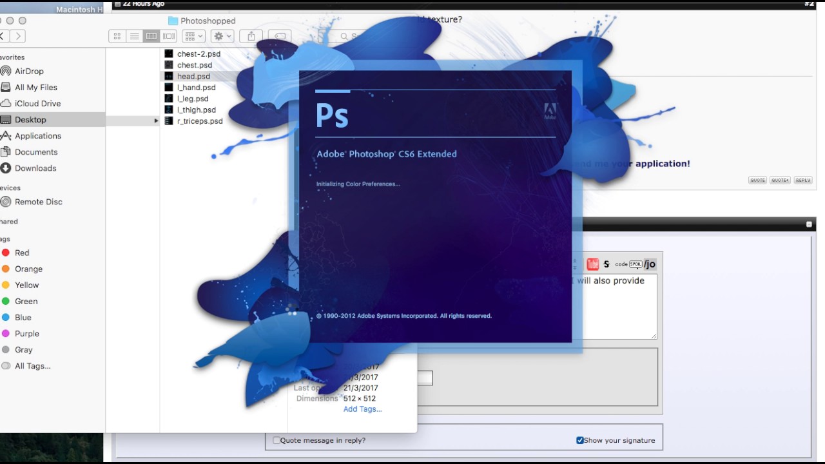Click the /jo button in editor

[650, 264]
